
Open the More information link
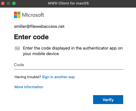coord(29,87)
